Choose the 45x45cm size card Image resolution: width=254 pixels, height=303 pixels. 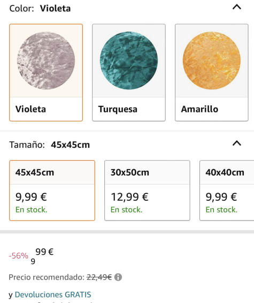[52, 191]
